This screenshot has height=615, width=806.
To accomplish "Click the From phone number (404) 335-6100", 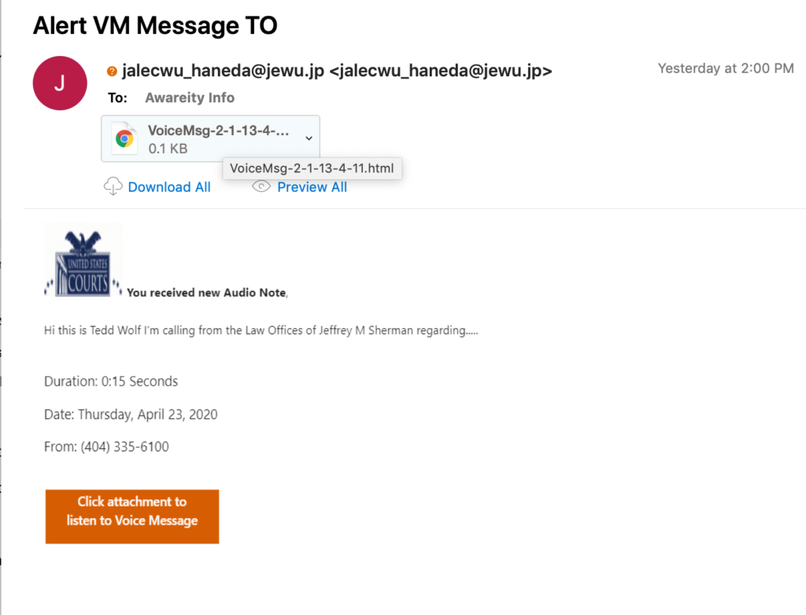I will (124, 447).
